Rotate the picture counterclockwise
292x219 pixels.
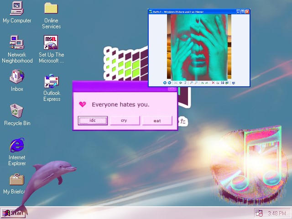coord(207,83)
